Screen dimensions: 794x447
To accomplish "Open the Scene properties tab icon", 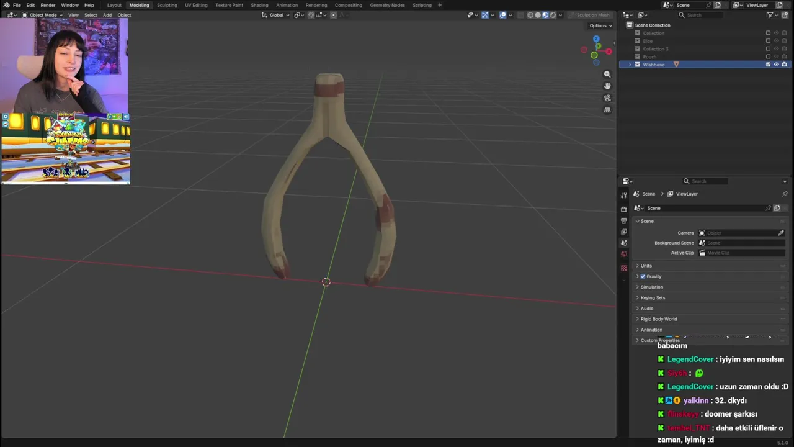I will [624, 243].
